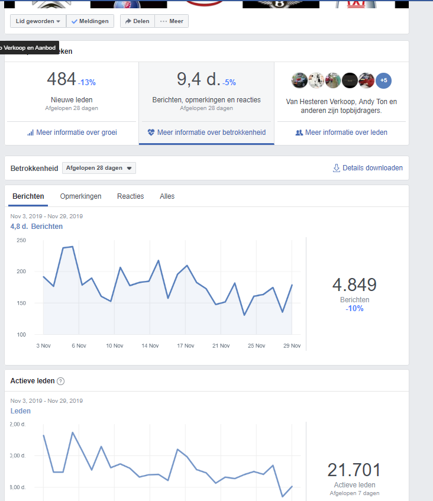This screenshot has height=501, width=433.
Task: Click the 9,4 d. engagement statistic
Action: point(198,79)
